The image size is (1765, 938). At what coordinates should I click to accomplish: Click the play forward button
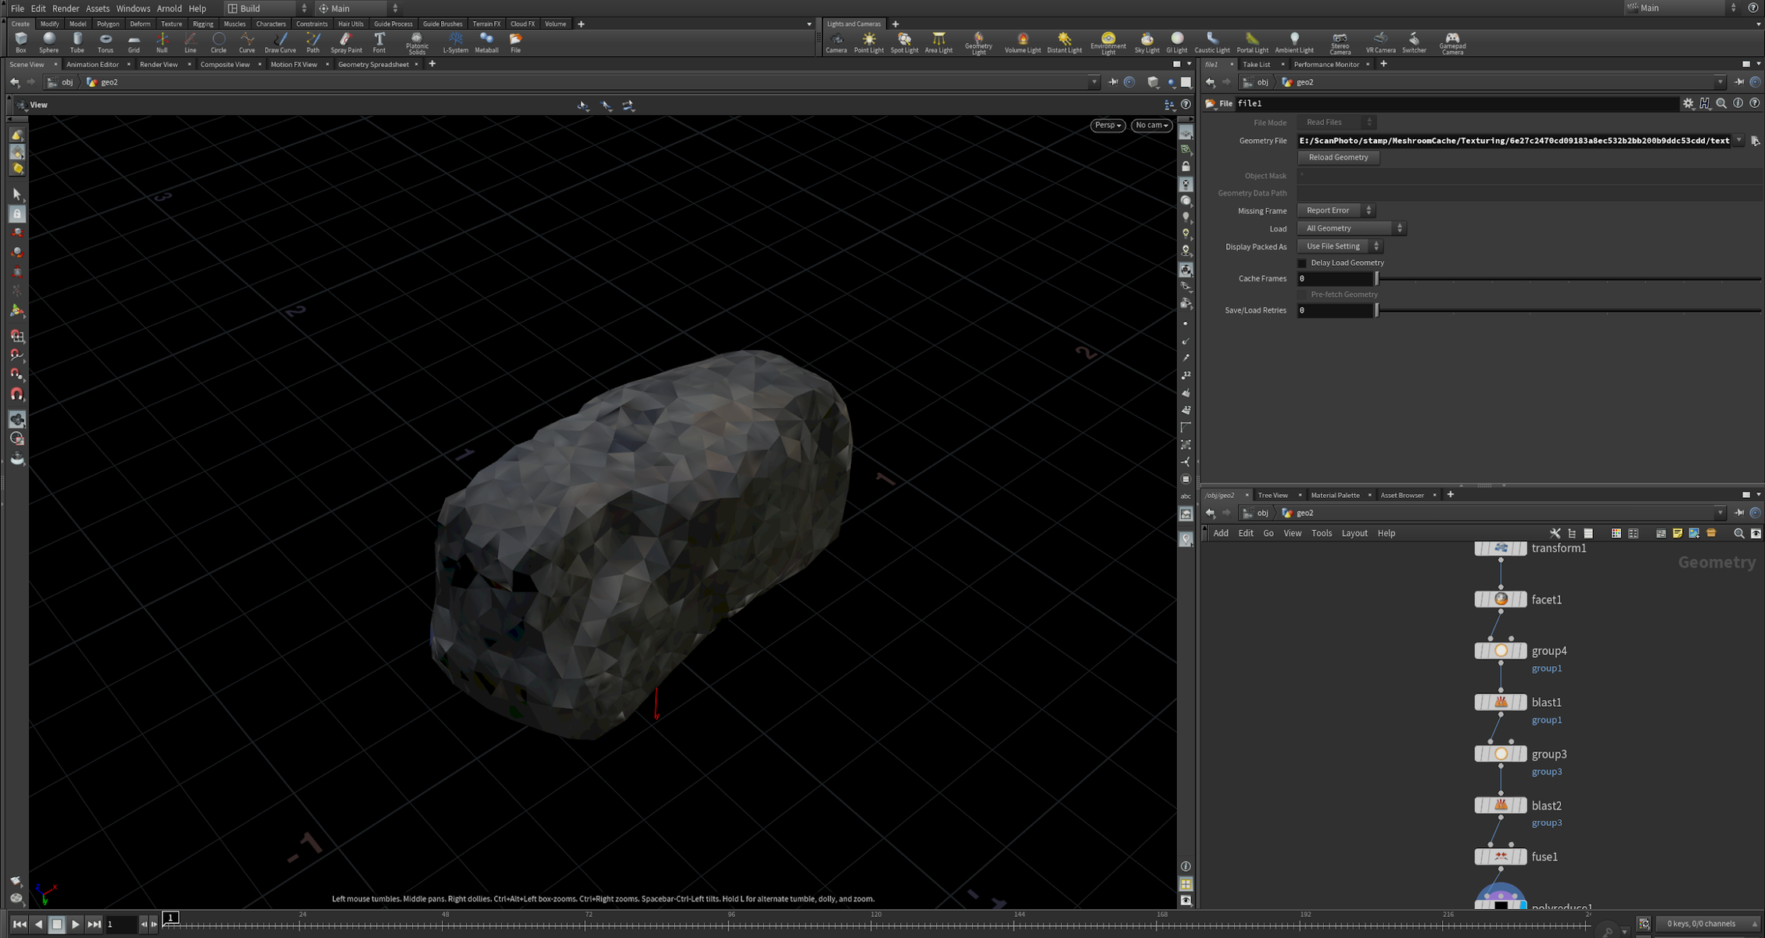pyautogui.click(x=75, y=924)
